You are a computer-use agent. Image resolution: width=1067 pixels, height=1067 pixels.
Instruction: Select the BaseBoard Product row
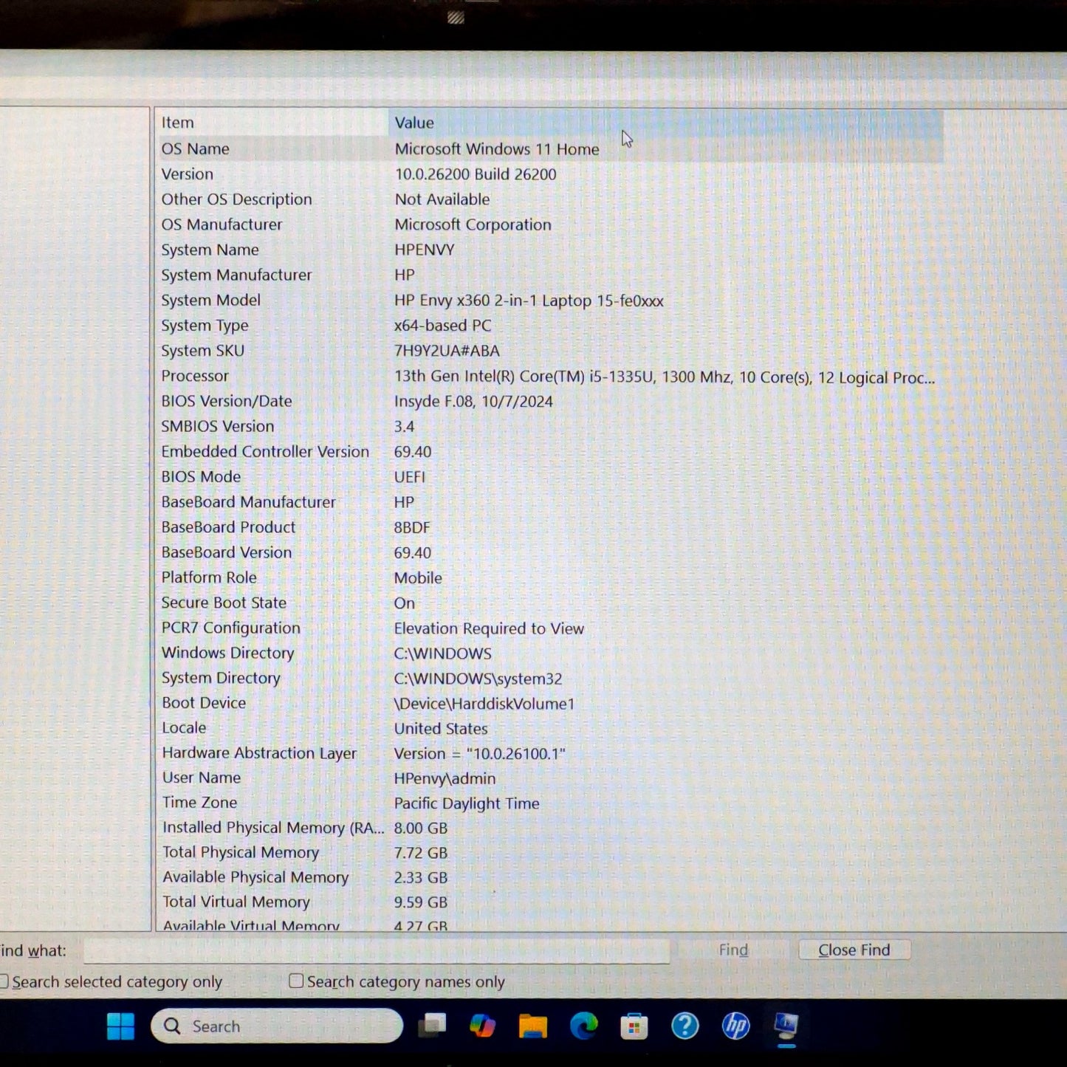(549, 527)
